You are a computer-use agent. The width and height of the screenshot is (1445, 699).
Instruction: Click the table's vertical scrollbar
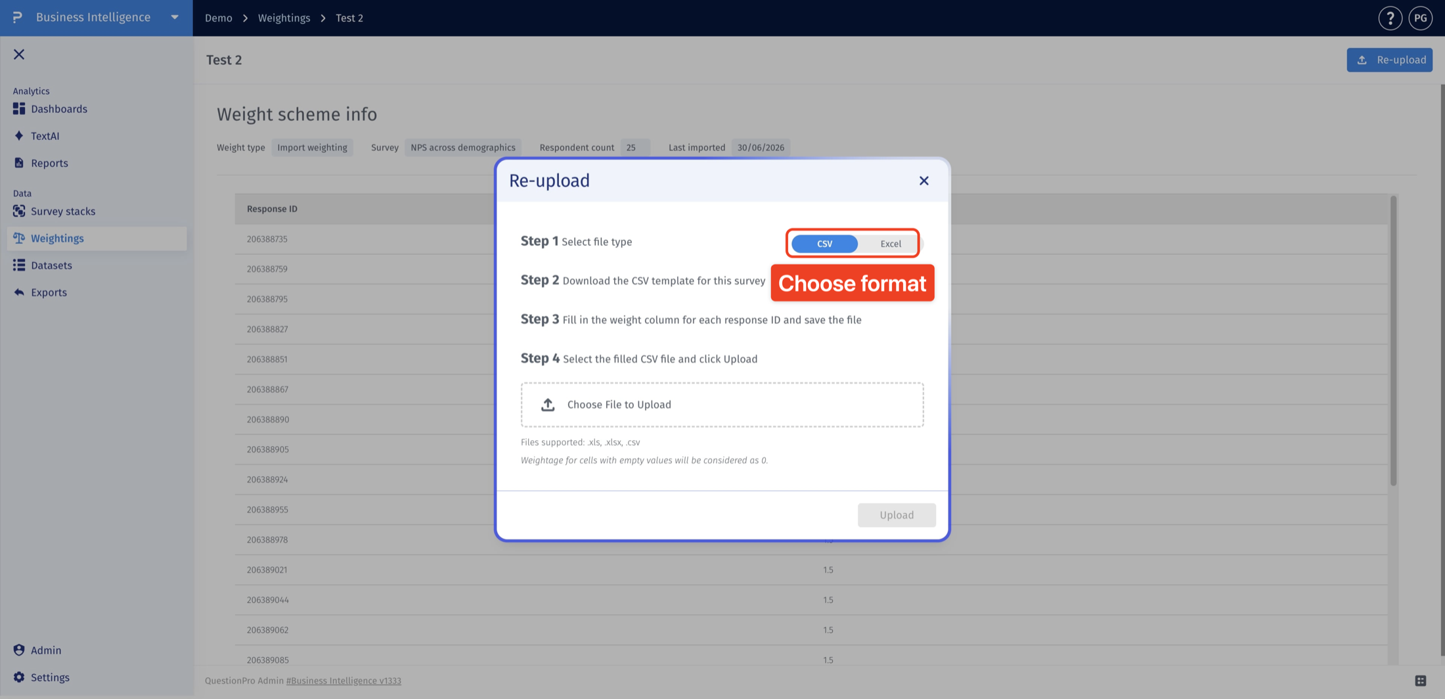1392,342
